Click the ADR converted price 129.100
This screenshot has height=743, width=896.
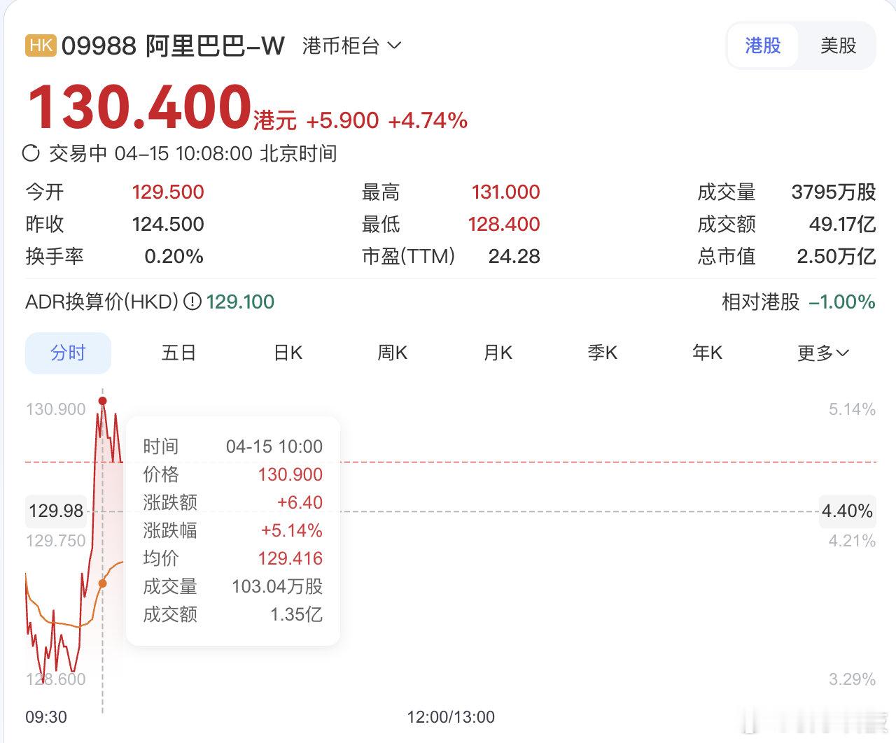point(239,302)
